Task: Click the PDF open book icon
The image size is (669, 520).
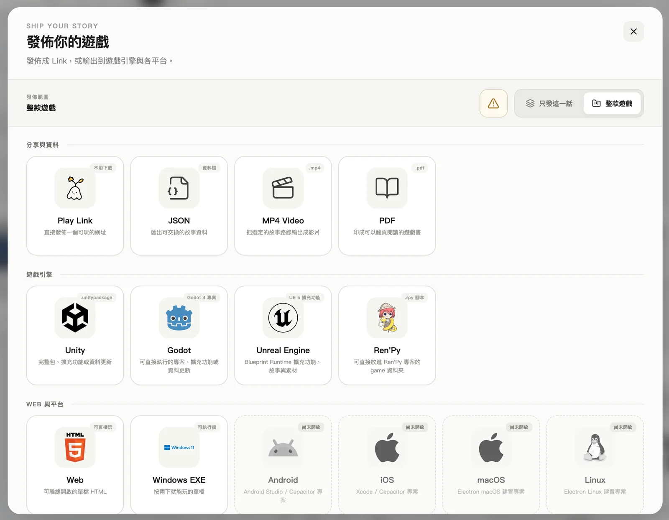Action: click(x=387, y=188)
